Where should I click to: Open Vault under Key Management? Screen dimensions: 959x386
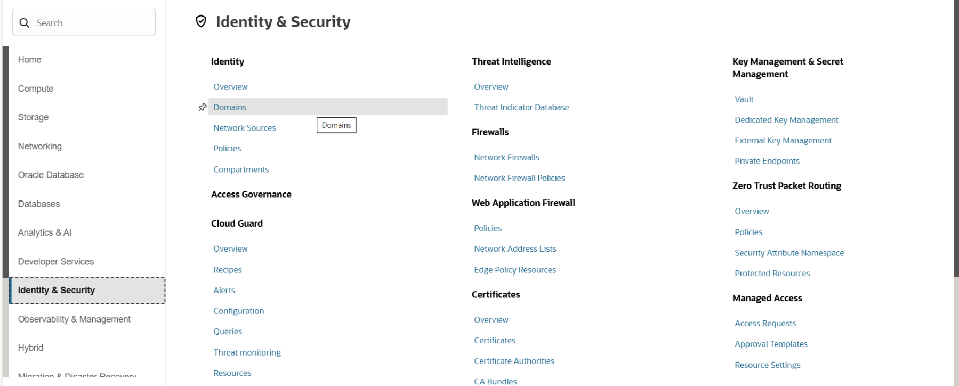(744, 99)
